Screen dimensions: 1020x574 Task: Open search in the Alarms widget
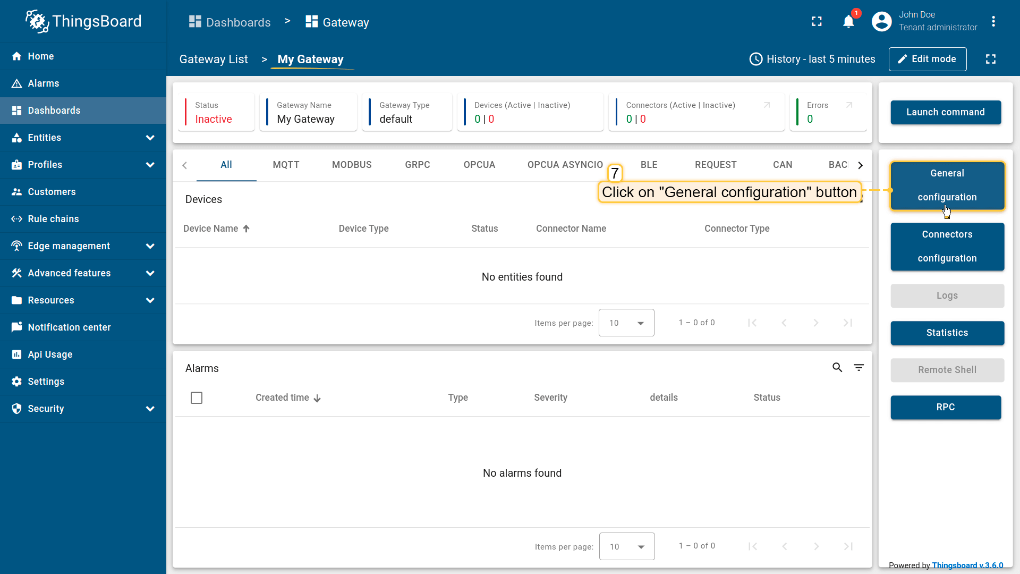(x=837, y=367)
